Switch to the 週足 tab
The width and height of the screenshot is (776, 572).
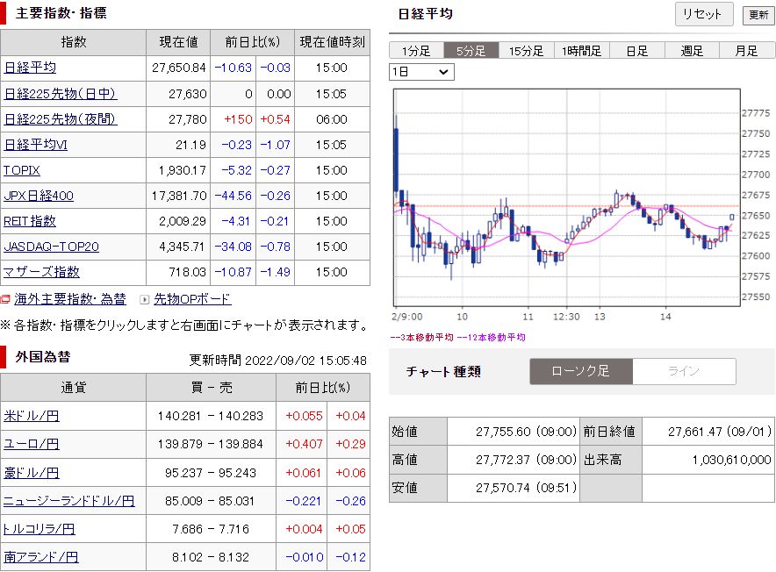click(692, 51)
